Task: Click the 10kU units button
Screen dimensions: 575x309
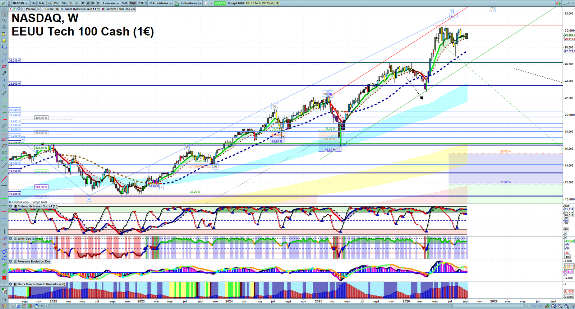Action: [x=133, y=3]
